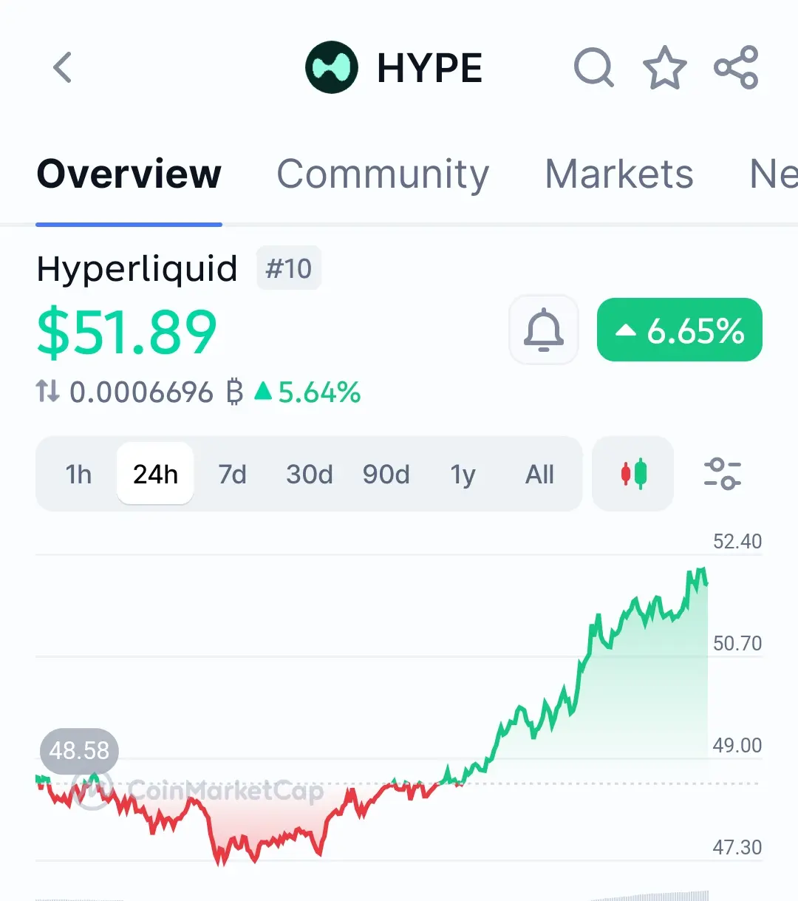Image resolution: width=798 pixels, height=901 pixels.
Task: Tap the 50.70 axis label
Action: (x=737, y=644)
